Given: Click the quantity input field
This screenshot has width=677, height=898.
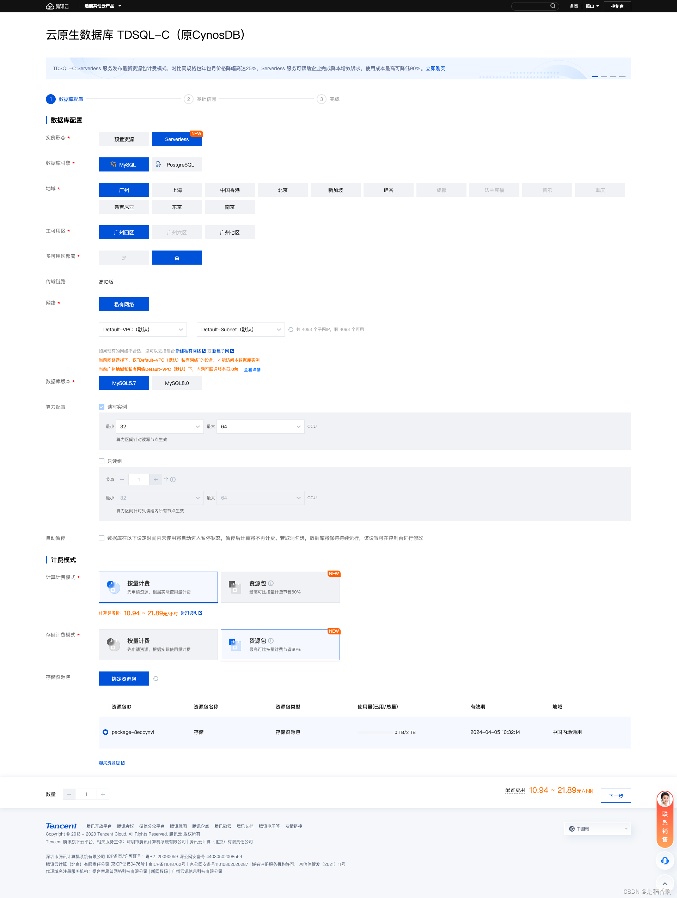Looking at the screenshot, I should click(86, 794).
